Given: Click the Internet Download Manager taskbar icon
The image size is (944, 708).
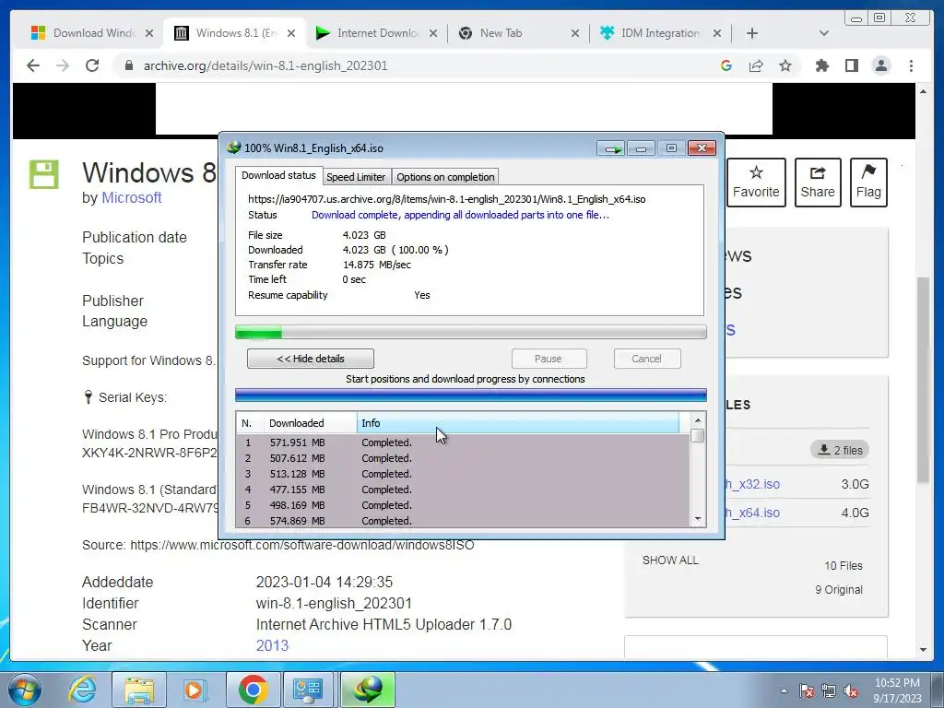Looking at the screenshot, I should click(x=368, y=690).
